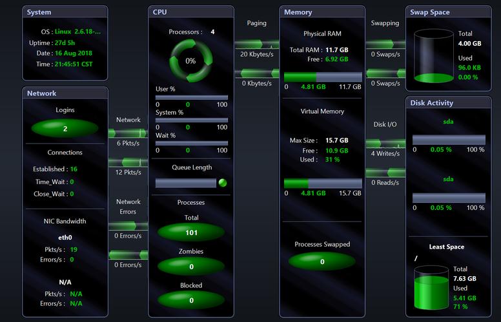Click the 6 Pkts/s network flow arrow
Screen dimensions: 501x322
pyautogui.click(x=128, y=133)
